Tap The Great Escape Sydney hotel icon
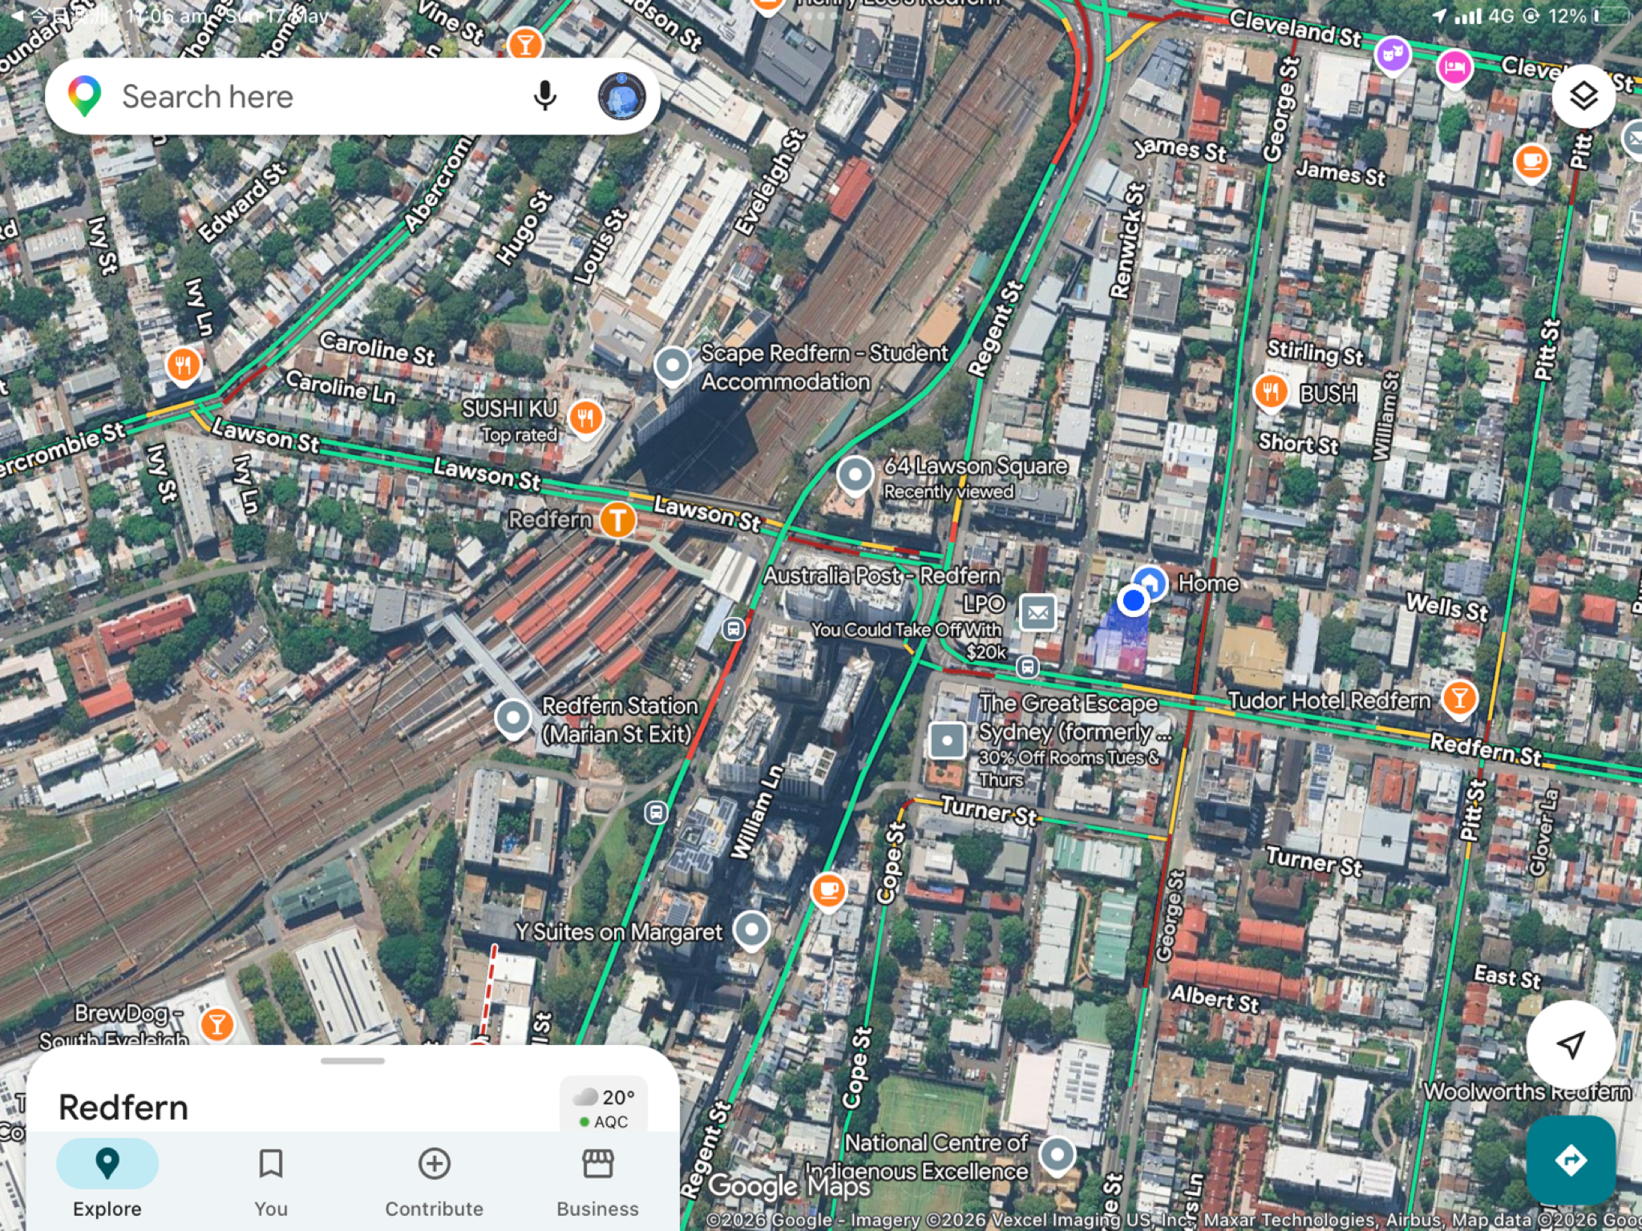Viewport: 1642px width, 1231px height. point(947,741)
